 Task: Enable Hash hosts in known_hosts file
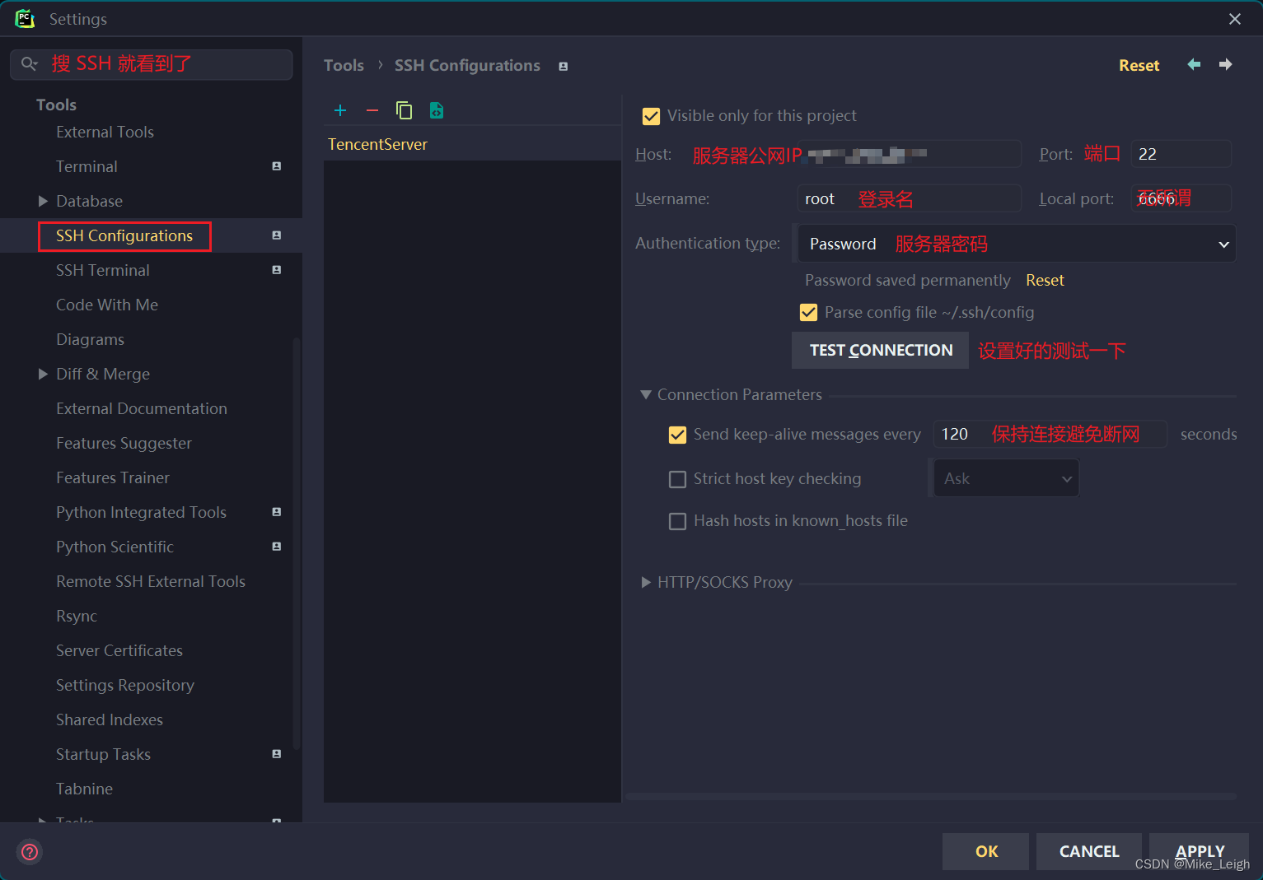[x=677, y=521]
